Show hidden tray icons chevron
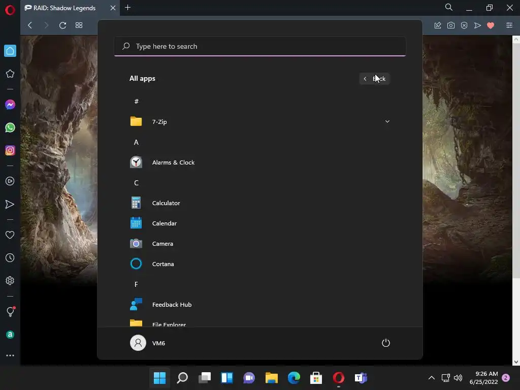The width and height of the screenshot is (520, 390). [432, 378]
